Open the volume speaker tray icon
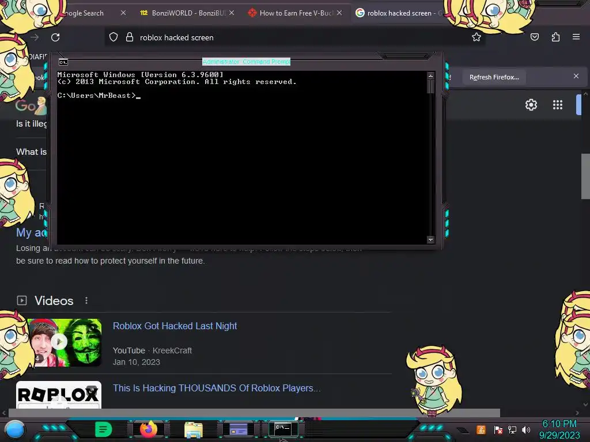Image resolution: width=590 pixels, height=442 pixels. click(x=526, y=429)
